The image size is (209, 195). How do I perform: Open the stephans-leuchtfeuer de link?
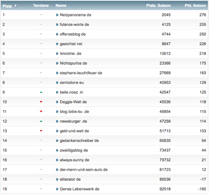81,73
